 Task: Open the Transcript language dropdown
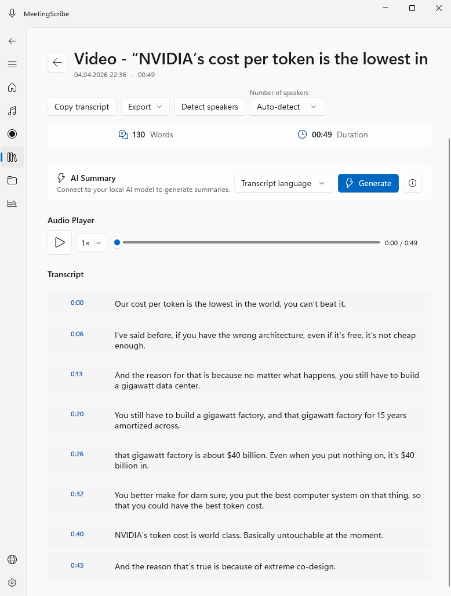(x=283, y=183)
